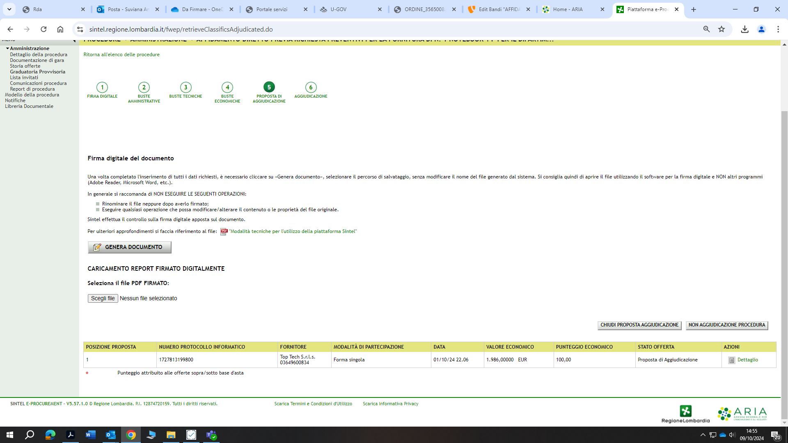
Task: Open Microsoft Teams from the taskbar
Action: click(x=211, y=435)
